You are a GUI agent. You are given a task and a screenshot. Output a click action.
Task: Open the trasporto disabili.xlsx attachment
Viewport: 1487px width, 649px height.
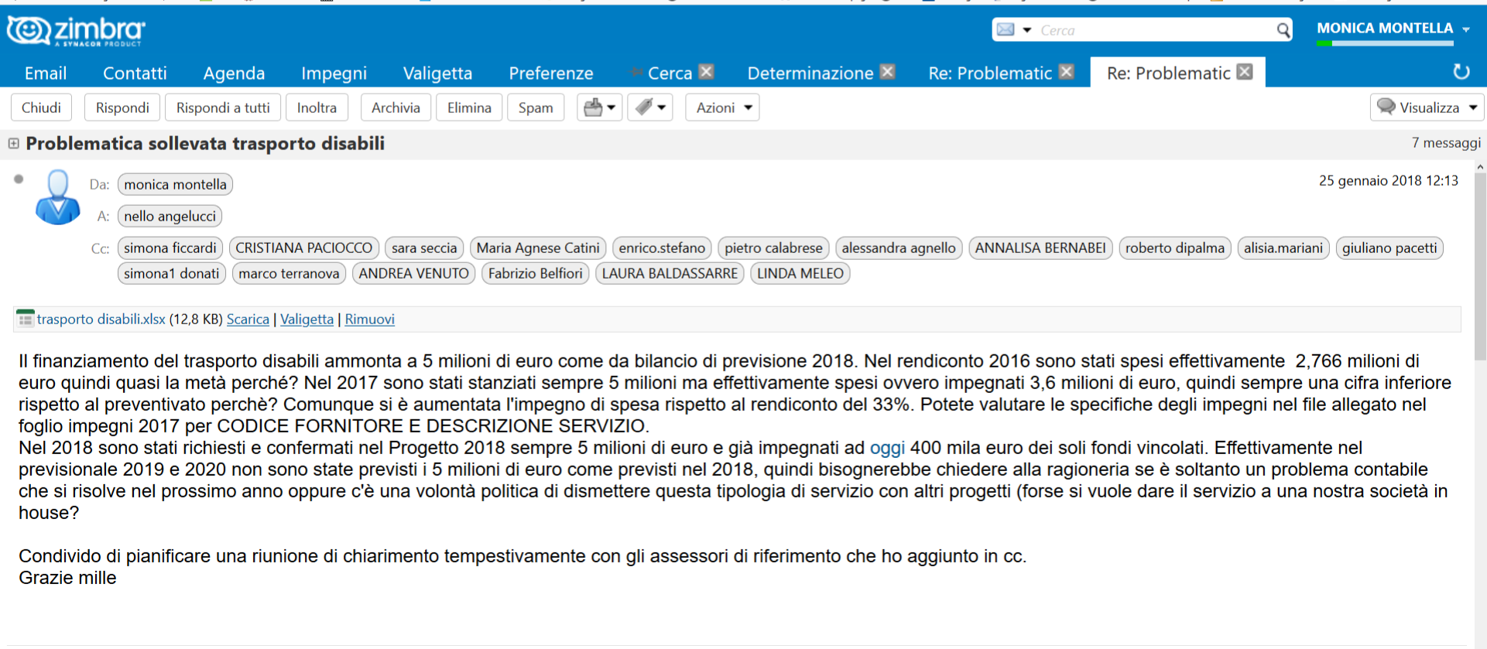[101, 319]
